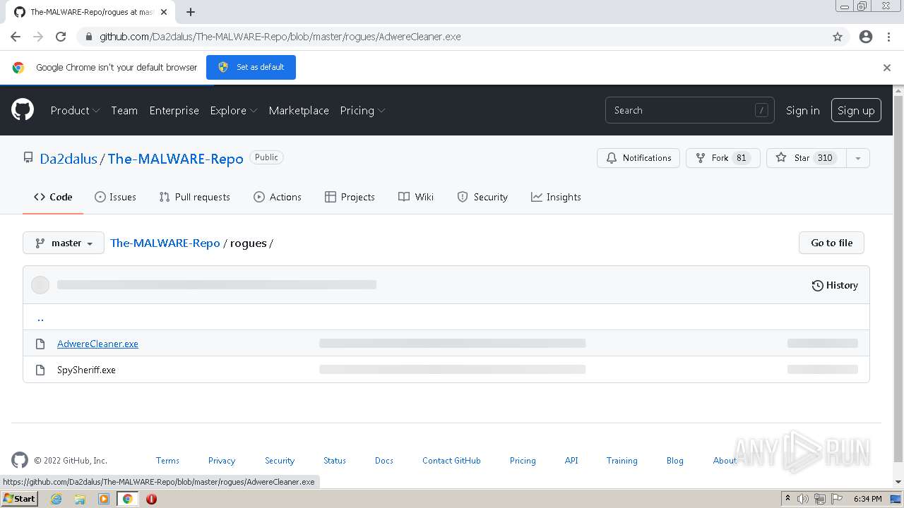Dismiss the default browser notification bar
The height and width of the screenshot is (508, 904).
coord(887,68)
